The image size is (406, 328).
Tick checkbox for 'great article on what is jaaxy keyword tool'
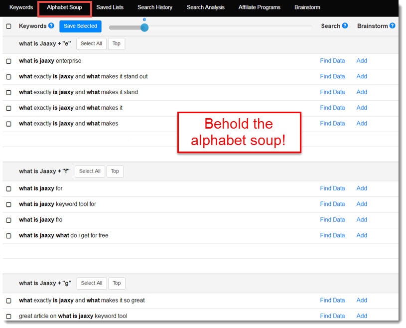8,317
